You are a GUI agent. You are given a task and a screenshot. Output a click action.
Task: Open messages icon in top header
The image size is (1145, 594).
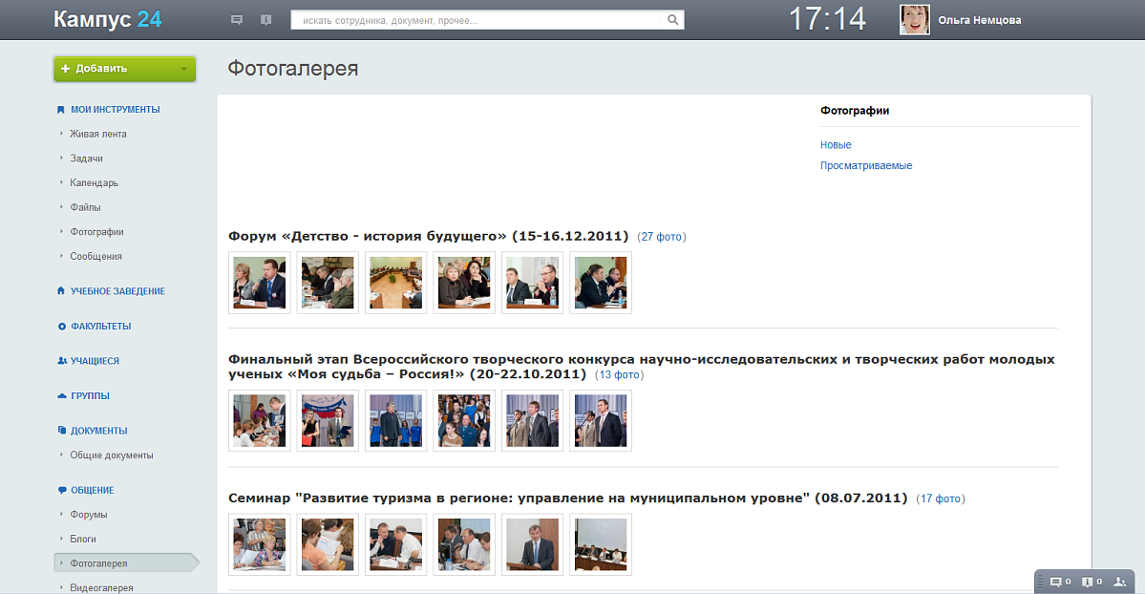(237, 20)
